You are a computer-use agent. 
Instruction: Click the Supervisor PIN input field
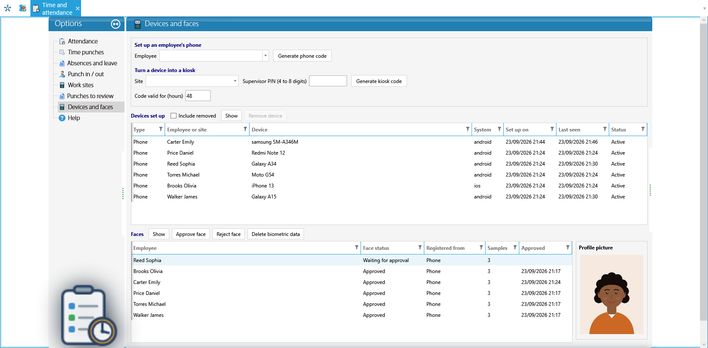tap(328, 81)
